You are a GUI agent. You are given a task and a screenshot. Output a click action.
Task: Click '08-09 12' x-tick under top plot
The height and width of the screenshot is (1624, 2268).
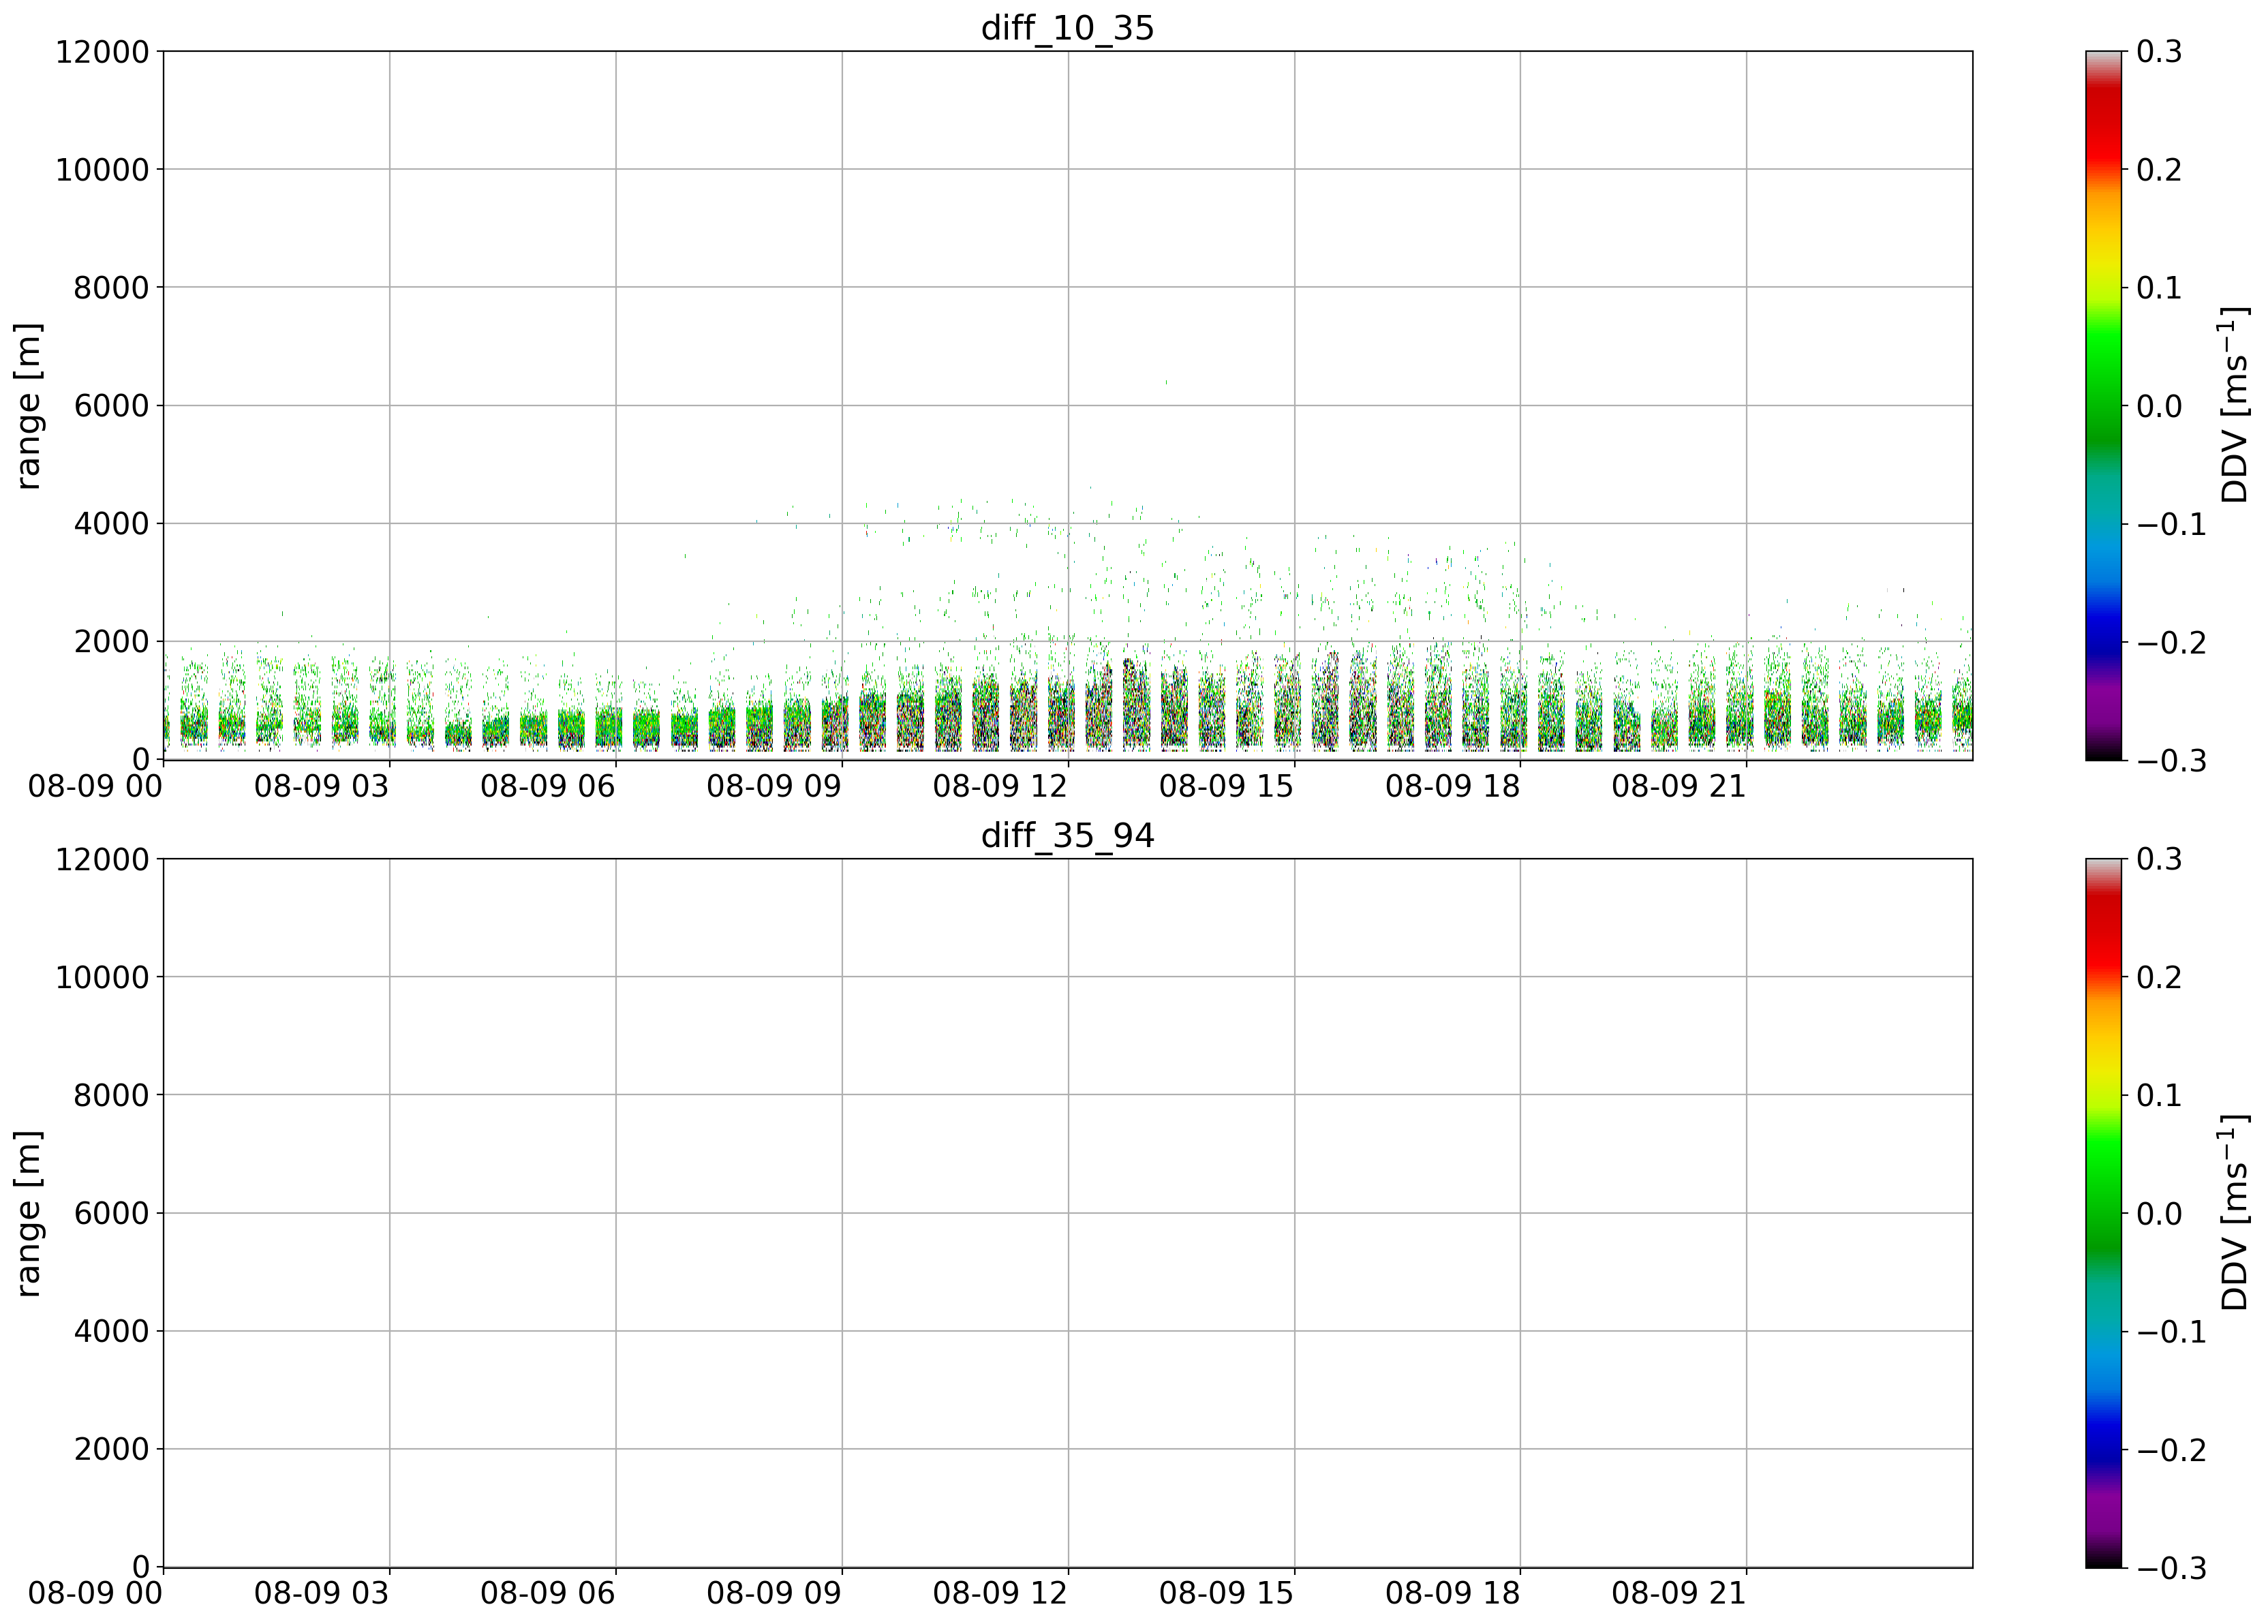coord(1000,786)
